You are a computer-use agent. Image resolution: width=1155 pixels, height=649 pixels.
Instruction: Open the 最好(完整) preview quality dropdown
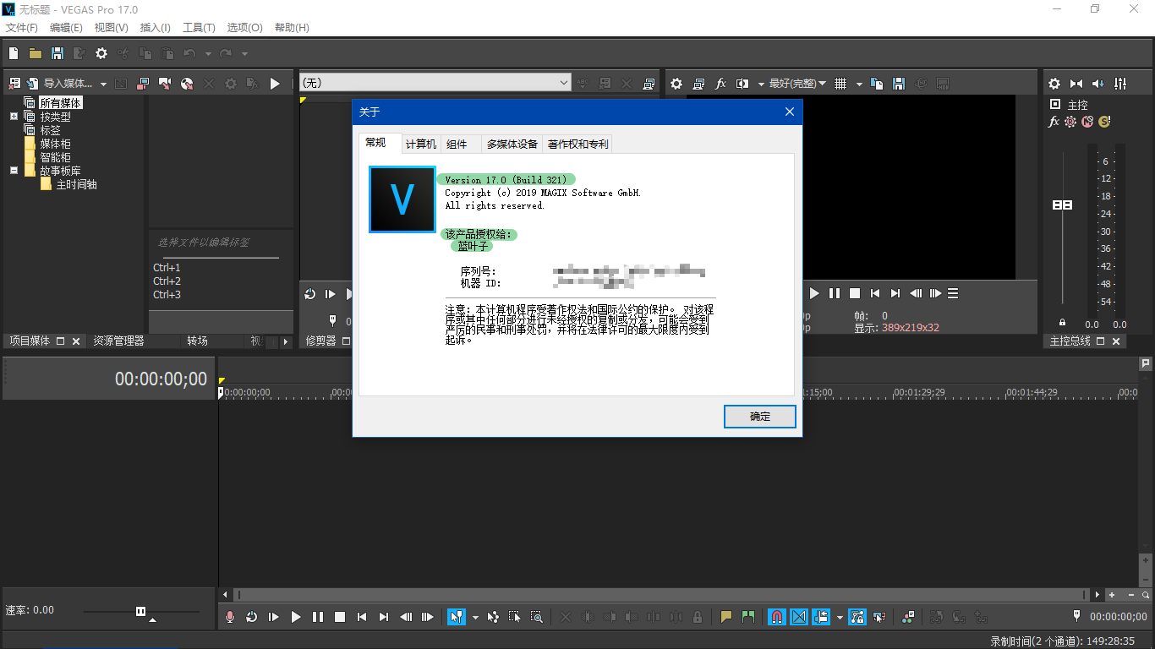(797, 84)
